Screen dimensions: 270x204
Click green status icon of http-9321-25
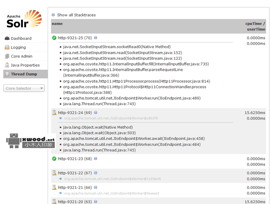[x=54, y=38]
